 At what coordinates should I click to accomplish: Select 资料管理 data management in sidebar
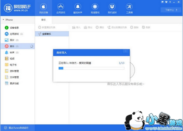(x=18, y=71)
